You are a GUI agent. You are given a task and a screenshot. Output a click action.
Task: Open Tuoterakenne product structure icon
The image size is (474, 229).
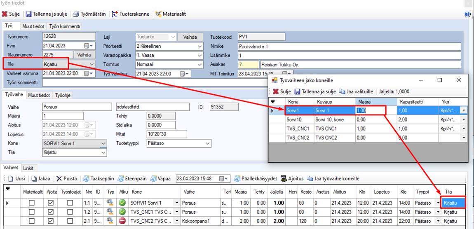click(115, 14)
